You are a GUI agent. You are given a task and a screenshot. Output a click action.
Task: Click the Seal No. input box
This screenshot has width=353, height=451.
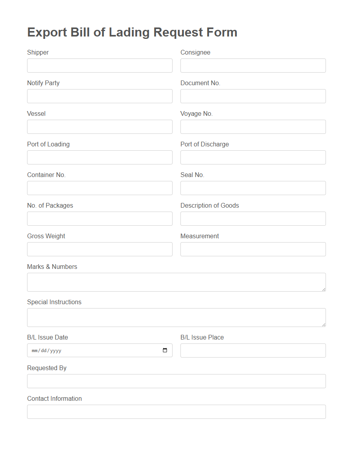253,188
